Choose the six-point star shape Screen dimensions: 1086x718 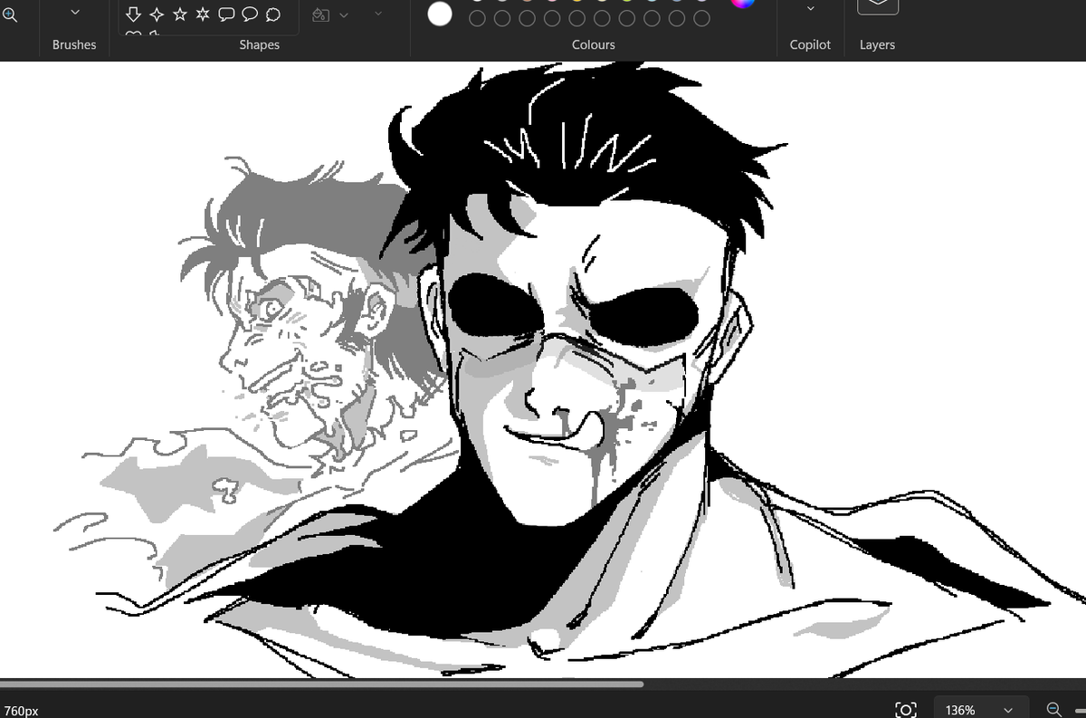203,14
